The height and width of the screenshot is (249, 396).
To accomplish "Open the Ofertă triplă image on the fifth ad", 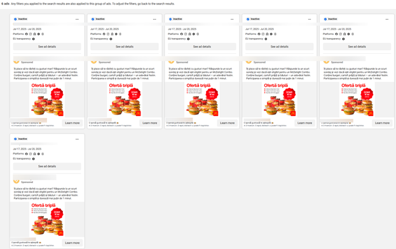I will pyautogui.click(x=357, y=99).
